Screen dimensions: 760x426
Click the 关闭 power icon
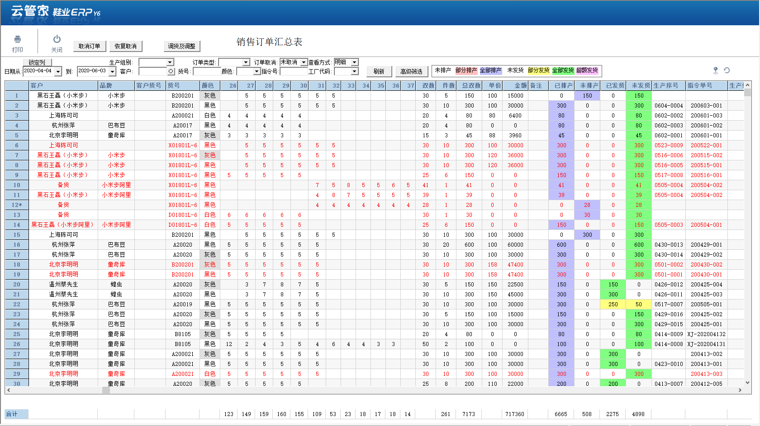click(57, 39)
